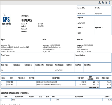Click the SPS Commerce logo
Image resolution: width=112 pixels, height=105 pixels.
click(x=6, y=21)
